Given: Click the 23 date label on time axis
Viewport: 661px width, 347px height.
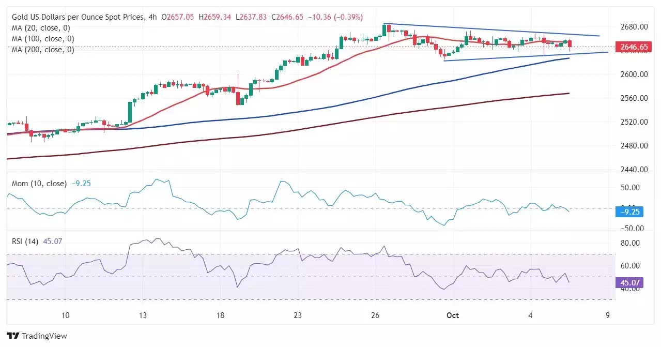Looking at the screenshot, I should 298,315.
